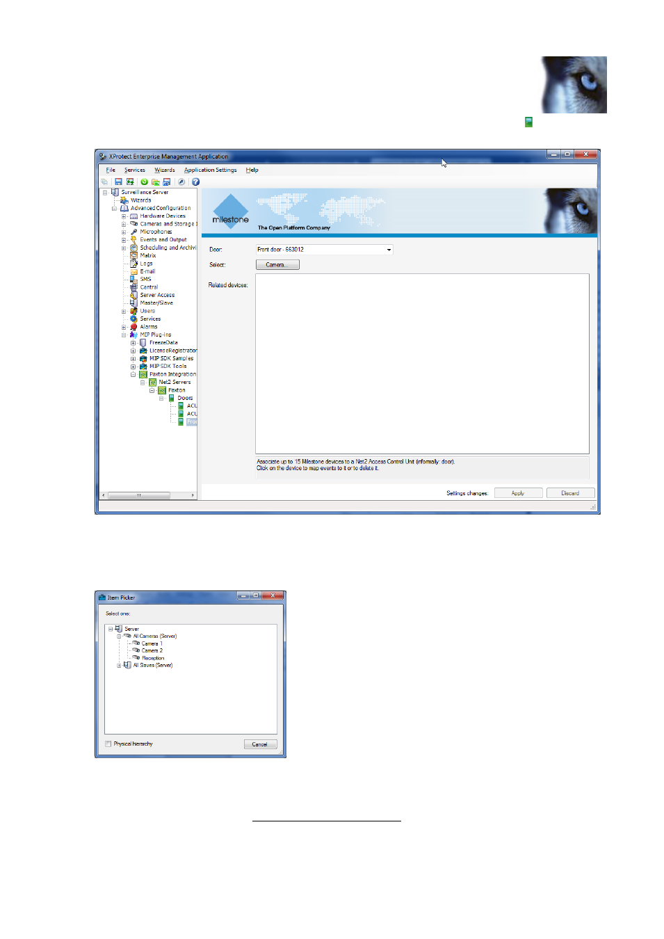664x939 pixels.
Task: Choose Camera 2 in Item Picker
Action: tap(152, 651)
